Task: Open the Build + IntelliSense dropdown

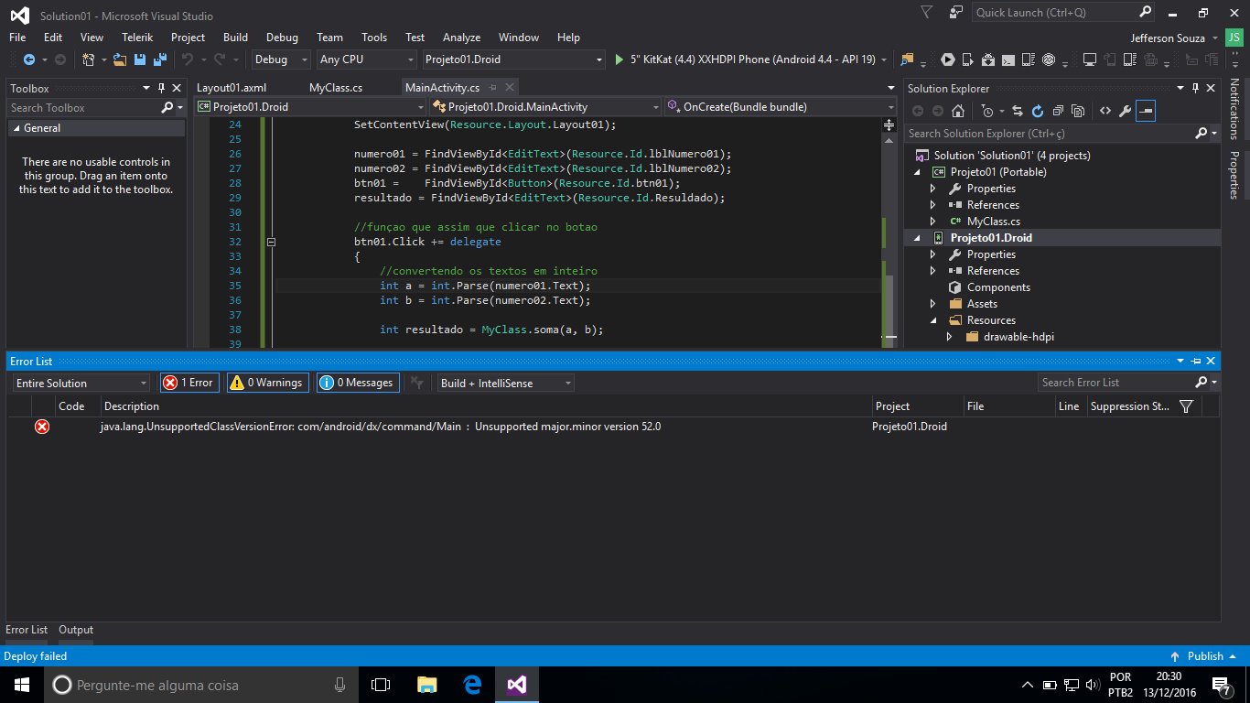Action: point(505,383)
